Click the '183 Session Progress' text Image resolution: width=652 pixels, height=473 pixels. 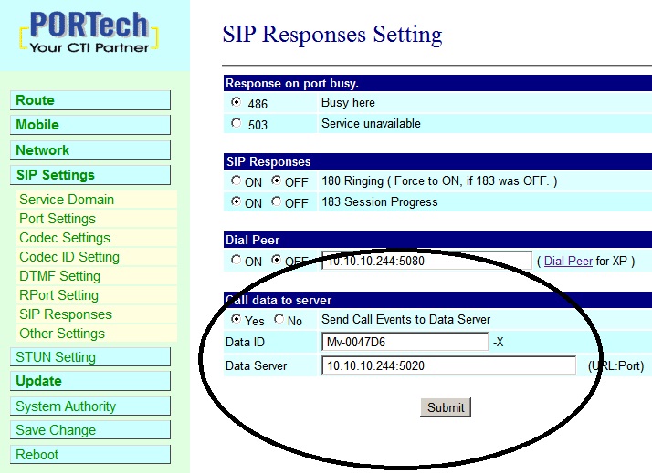pos(380,201)
